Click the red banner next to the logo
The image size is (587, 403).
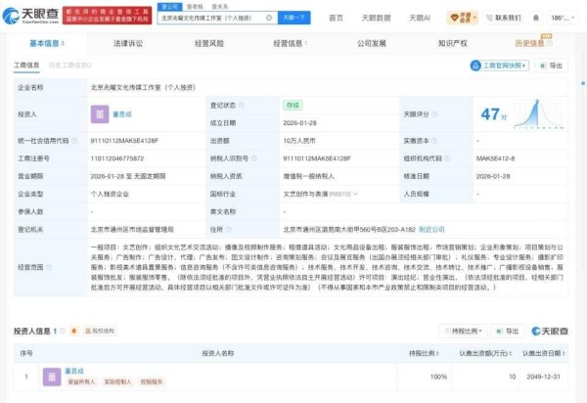pyautogui.click(x=107, y=16)
